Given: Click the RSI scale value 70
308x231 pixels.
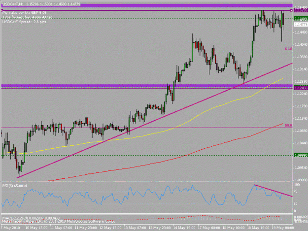Looking at the screenshot, I should pyautogui.click(x=296, y=191).
